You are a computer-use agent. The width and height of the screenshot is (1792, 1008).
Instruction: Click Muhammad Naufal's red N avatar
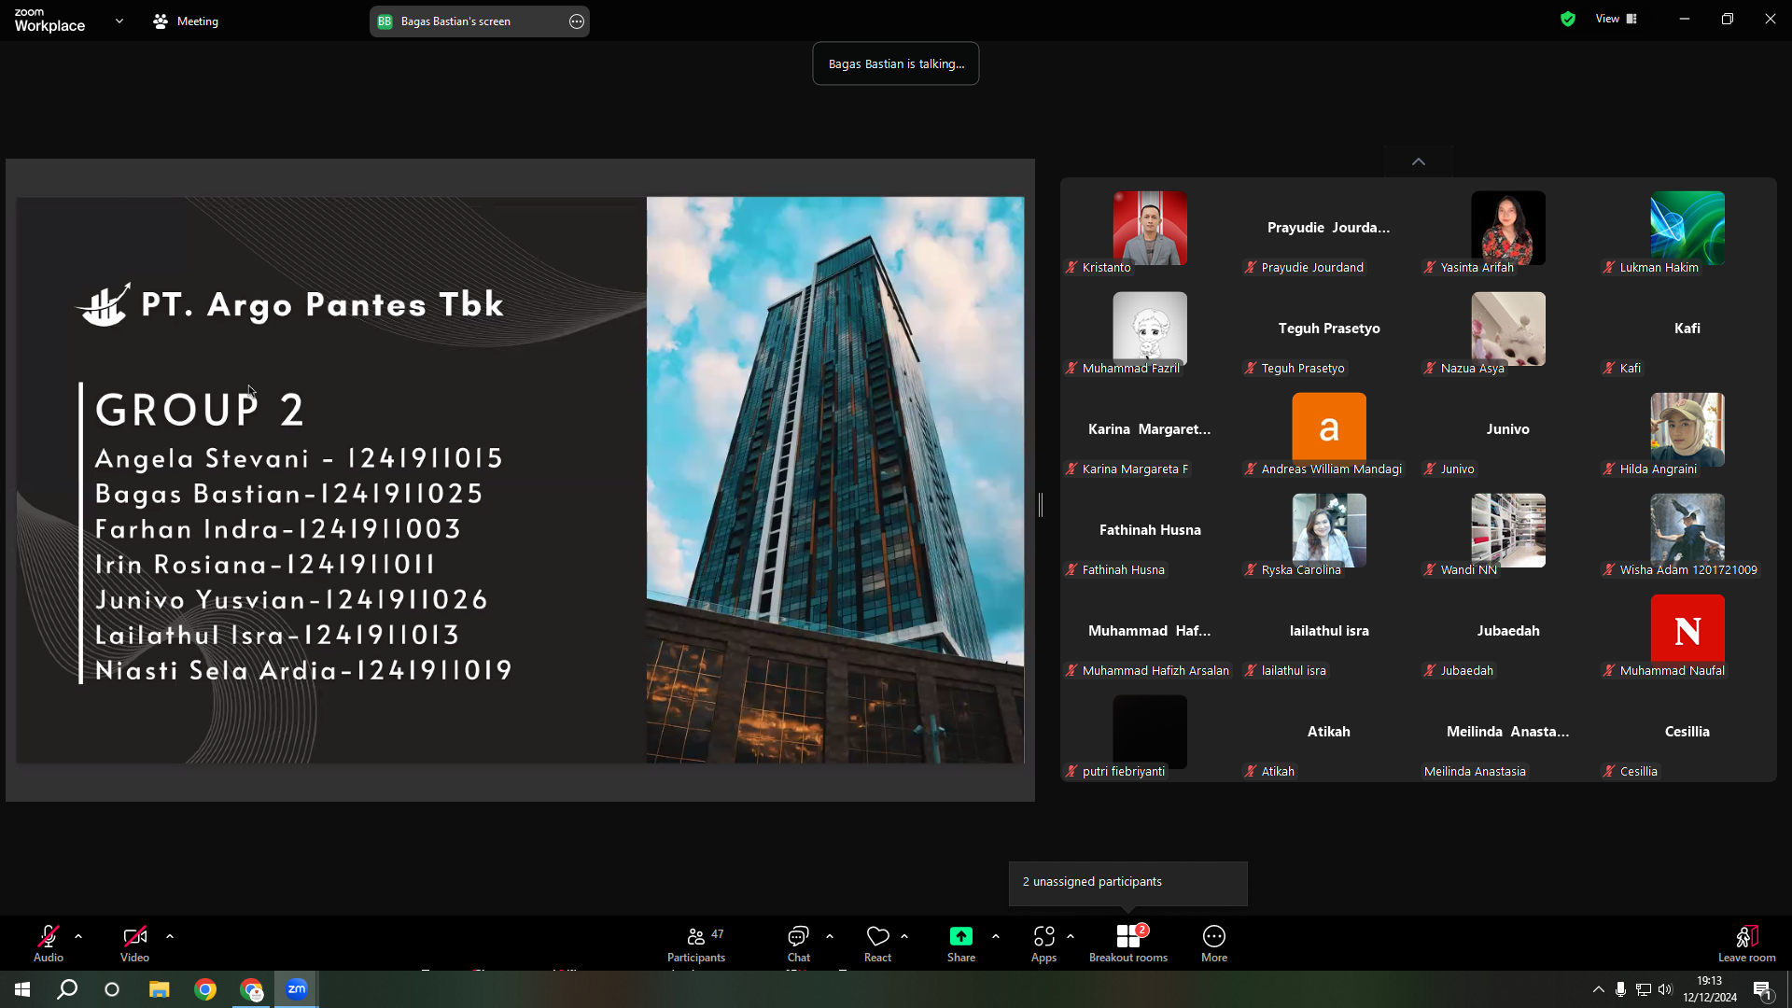[1687, 630]
